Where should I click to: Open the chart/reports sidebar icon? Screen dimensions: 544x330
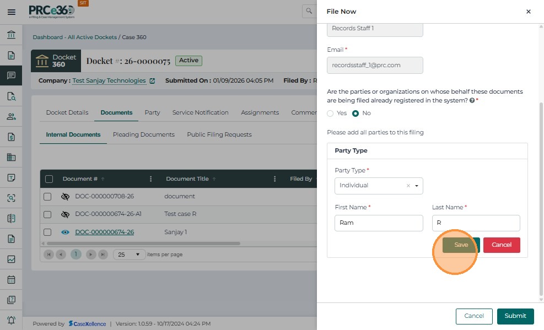pyautogui.click(x=11, y=259)
